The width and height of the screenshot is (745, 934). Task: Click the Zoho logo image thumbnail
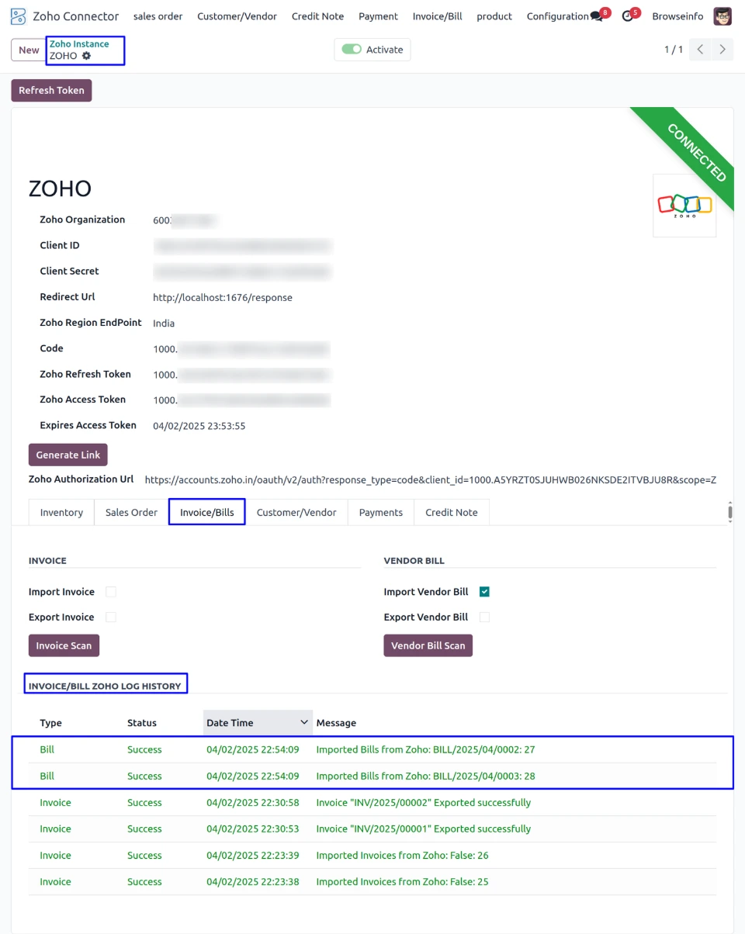point(684,206)
